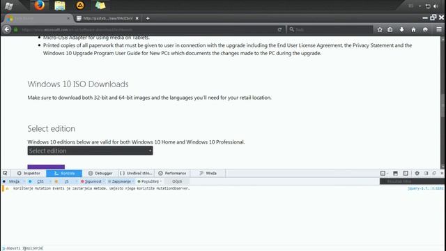Click the address bar URL field
446x251 pixels.
pyautogui.click(x=148, y=29)
